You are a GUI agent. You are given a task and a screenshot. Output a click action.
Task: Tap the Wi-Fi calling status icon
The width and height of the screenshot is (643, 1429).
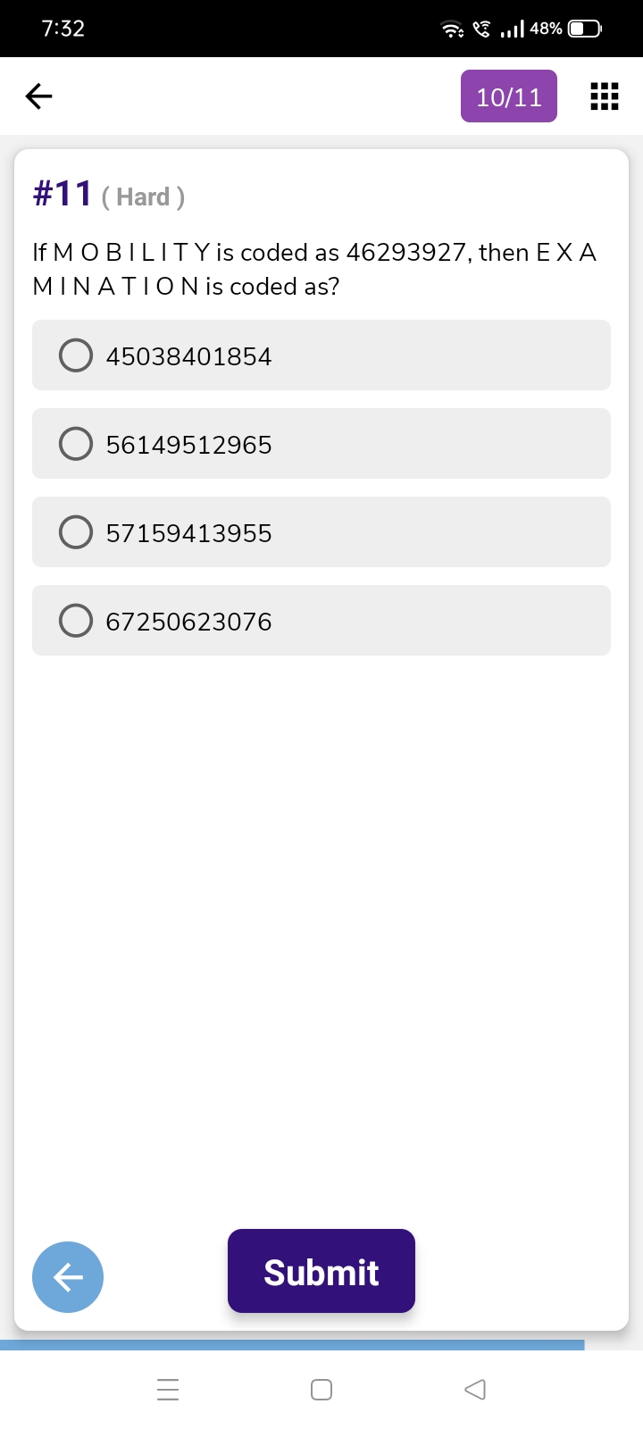481,29
